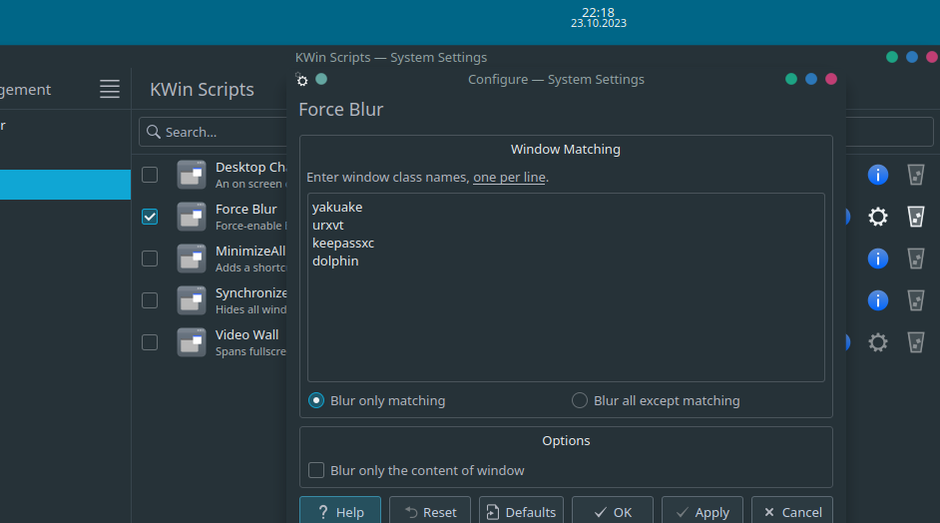Select Blur only matching radio button
Screen dimensions: 940x523
click(x=316, y=400)
